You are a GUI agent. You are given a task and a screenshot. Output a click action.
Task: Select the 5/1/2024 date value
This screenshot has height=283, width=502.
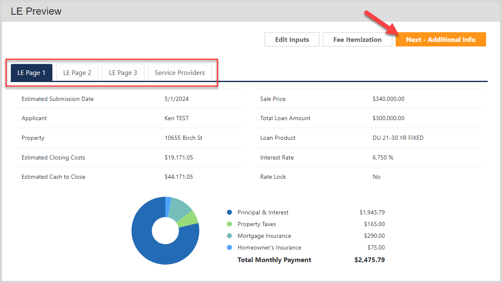point(176,99)
